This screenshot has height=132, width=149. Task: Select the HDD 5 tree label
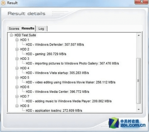(x=25, y=78)
